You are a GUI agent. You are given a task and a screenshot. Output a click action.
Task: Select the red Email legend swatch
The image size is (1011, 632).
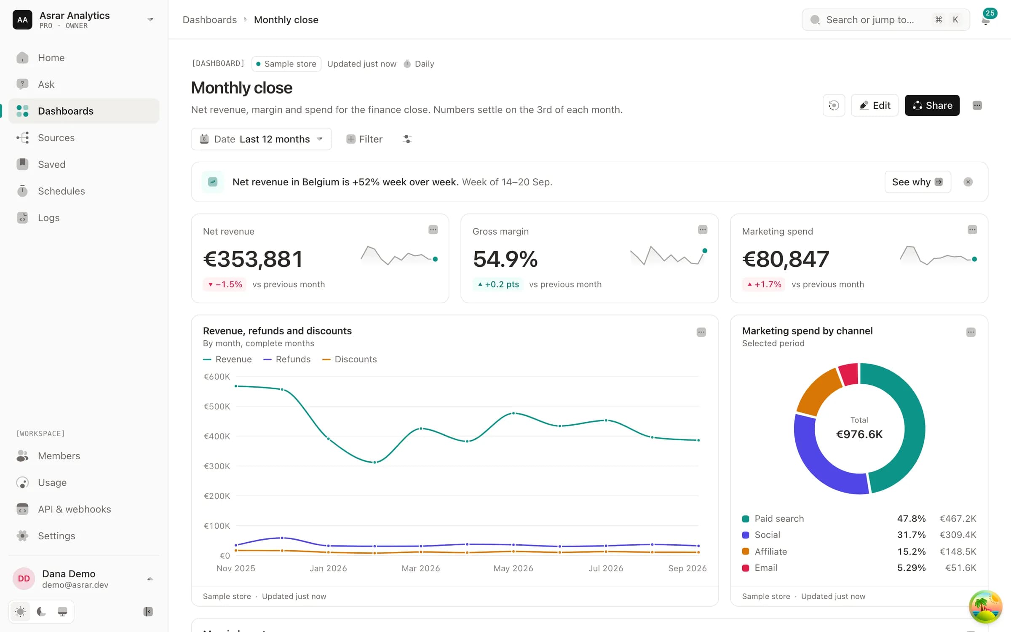click(746, 568)
